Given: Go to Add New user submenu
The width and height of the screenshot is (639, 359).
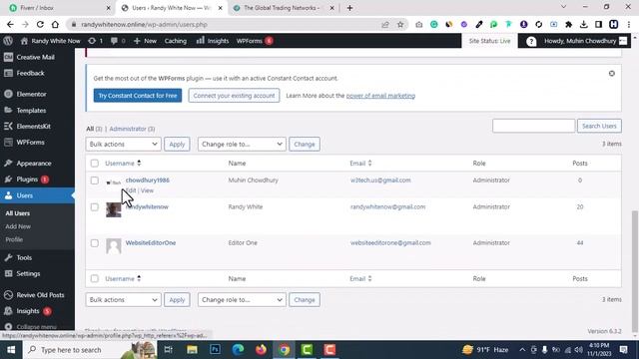Looking at the screenshot, I should click(x=18, y=226).
